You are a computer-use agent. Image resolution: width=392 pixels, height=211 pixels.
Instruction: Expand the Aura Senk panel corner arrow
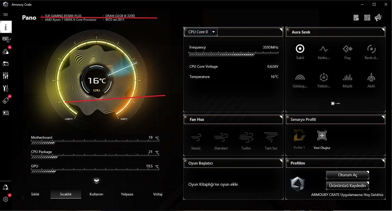(x=383, y=30)
